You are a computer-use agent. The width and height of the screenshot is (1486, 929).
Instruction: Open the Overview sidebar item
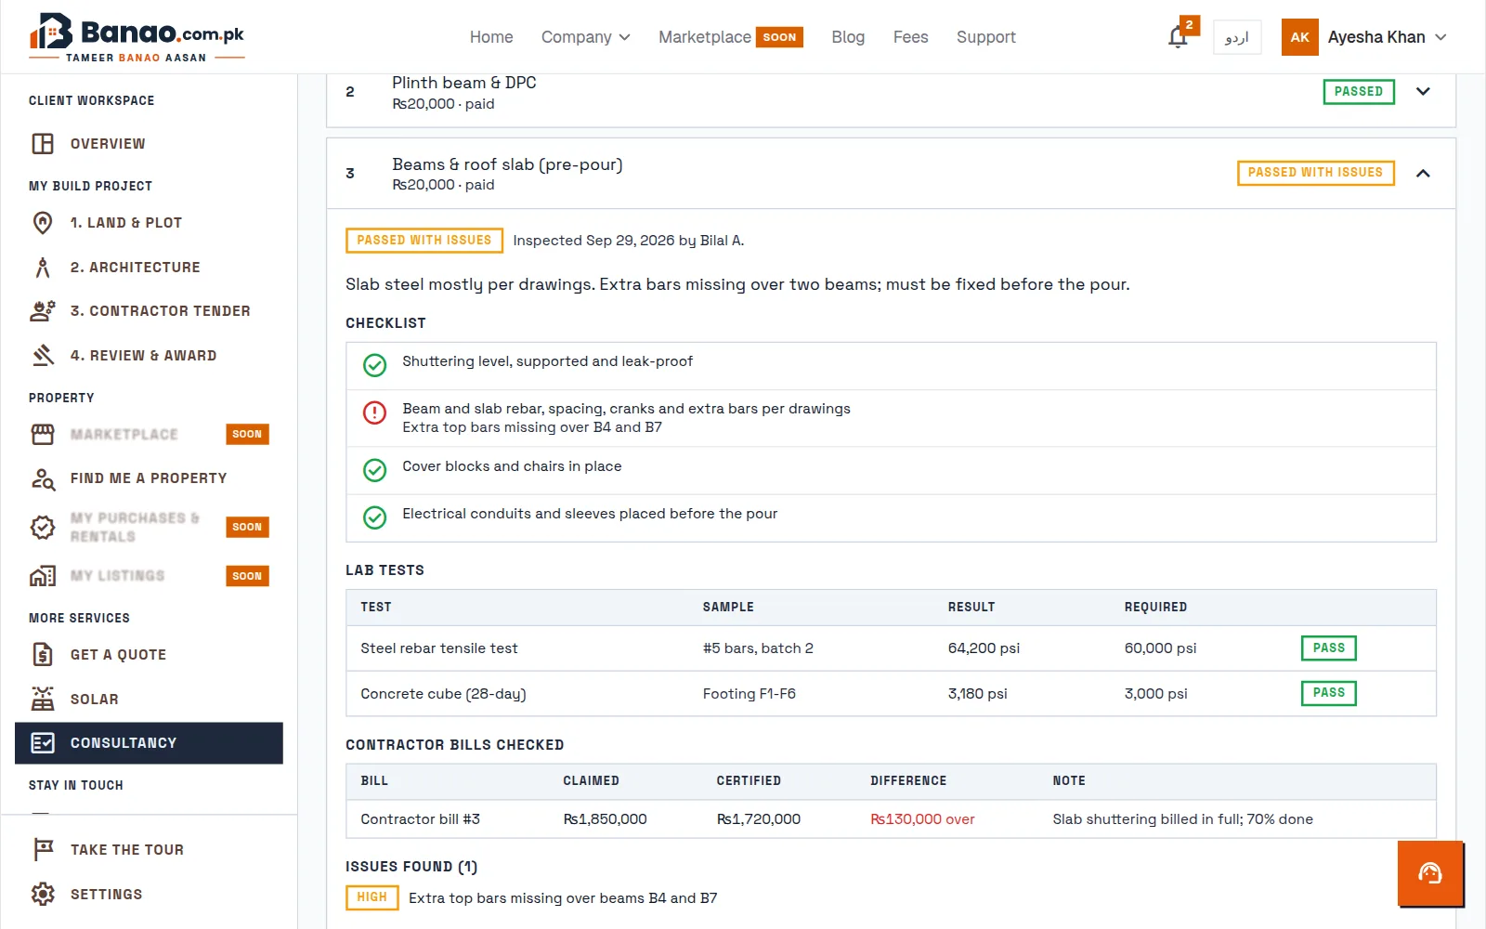149,144
